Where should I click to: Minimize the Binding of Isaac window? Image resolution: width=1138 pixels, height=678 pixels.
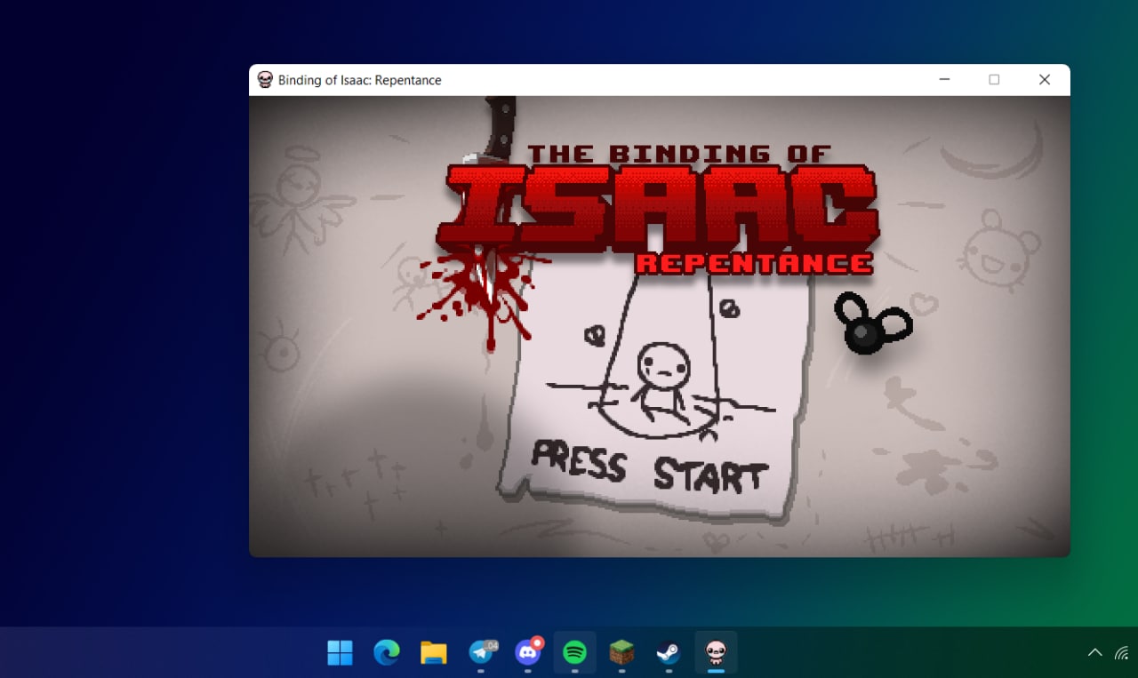(944, 80)
